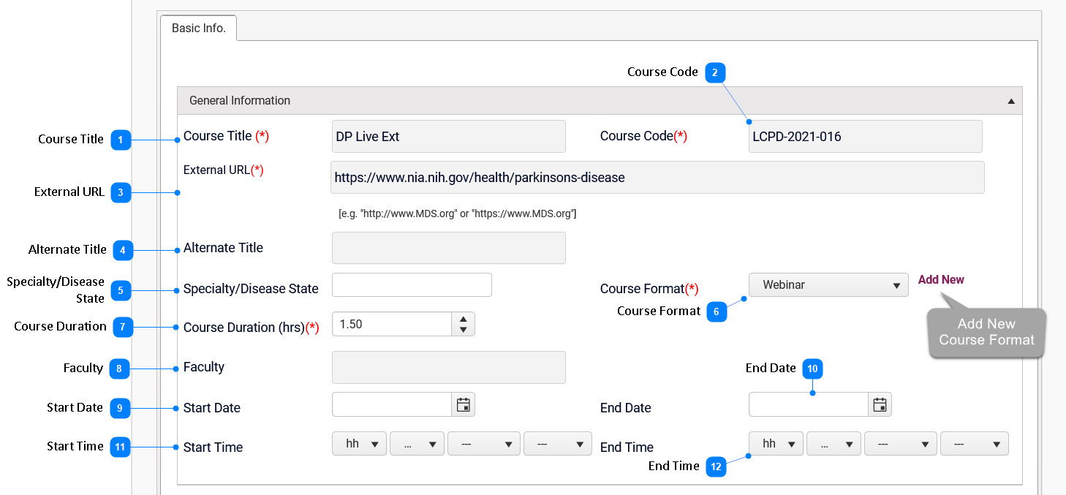Image resolution: width=1066 pixels, height=495 pixels.
Task: Open the End Time hh dropdown
Action: 776,444
